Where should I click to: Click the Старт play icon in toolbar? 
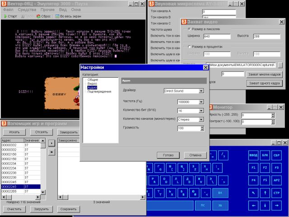pos(5,16)
